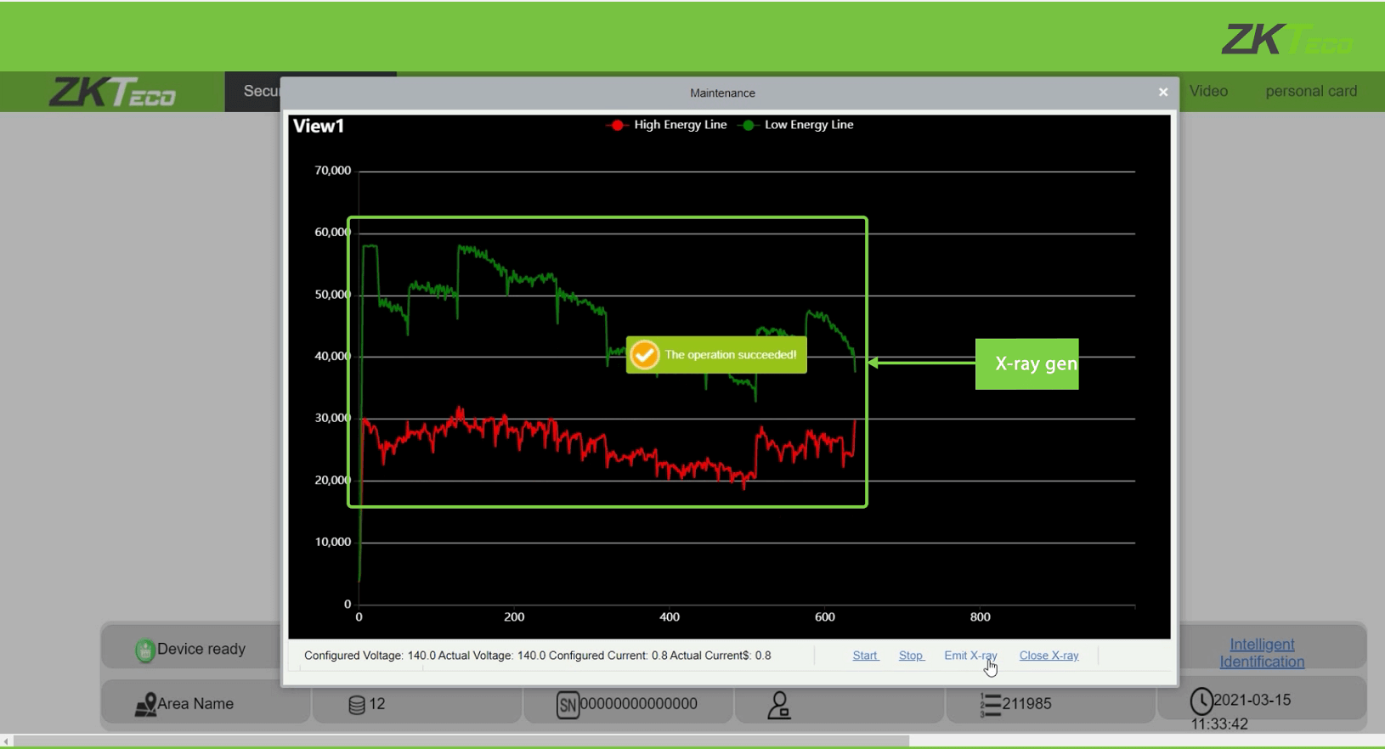Click the horizontal scrollbar at page bottom
The image size is (1385, 749).
[461, 741]
